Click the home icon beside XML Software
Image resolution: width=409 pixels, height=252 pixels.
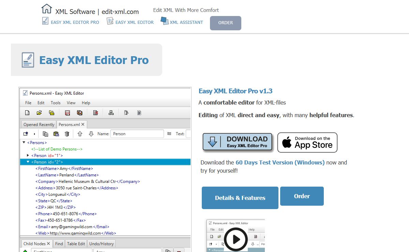[x=47, y=9]
